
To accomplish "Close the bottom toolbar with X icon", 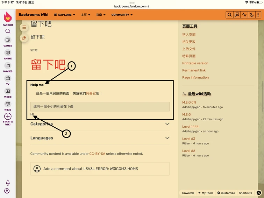I will click(x=259, y=193).
